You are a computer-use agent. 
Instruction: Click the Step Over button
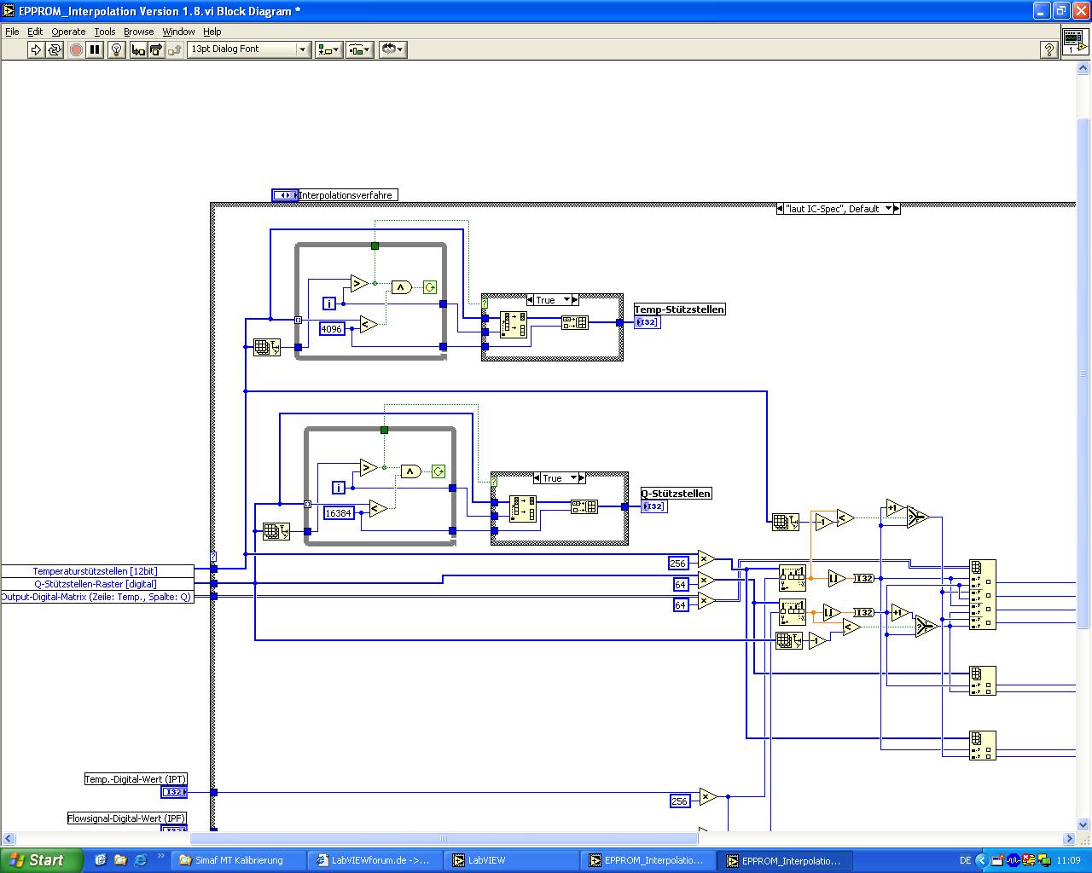tap(156, 49)
